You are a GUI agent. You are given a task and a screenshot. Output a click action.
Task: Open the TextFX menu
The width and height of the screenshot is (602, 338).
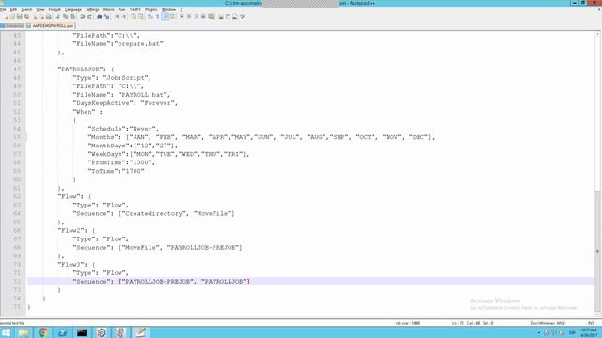[135, 9]
